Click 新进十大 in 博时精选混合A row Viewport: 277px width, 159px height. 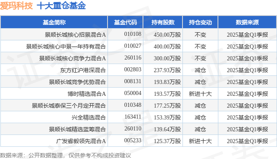pyautogui.click(x=200, y=94)
